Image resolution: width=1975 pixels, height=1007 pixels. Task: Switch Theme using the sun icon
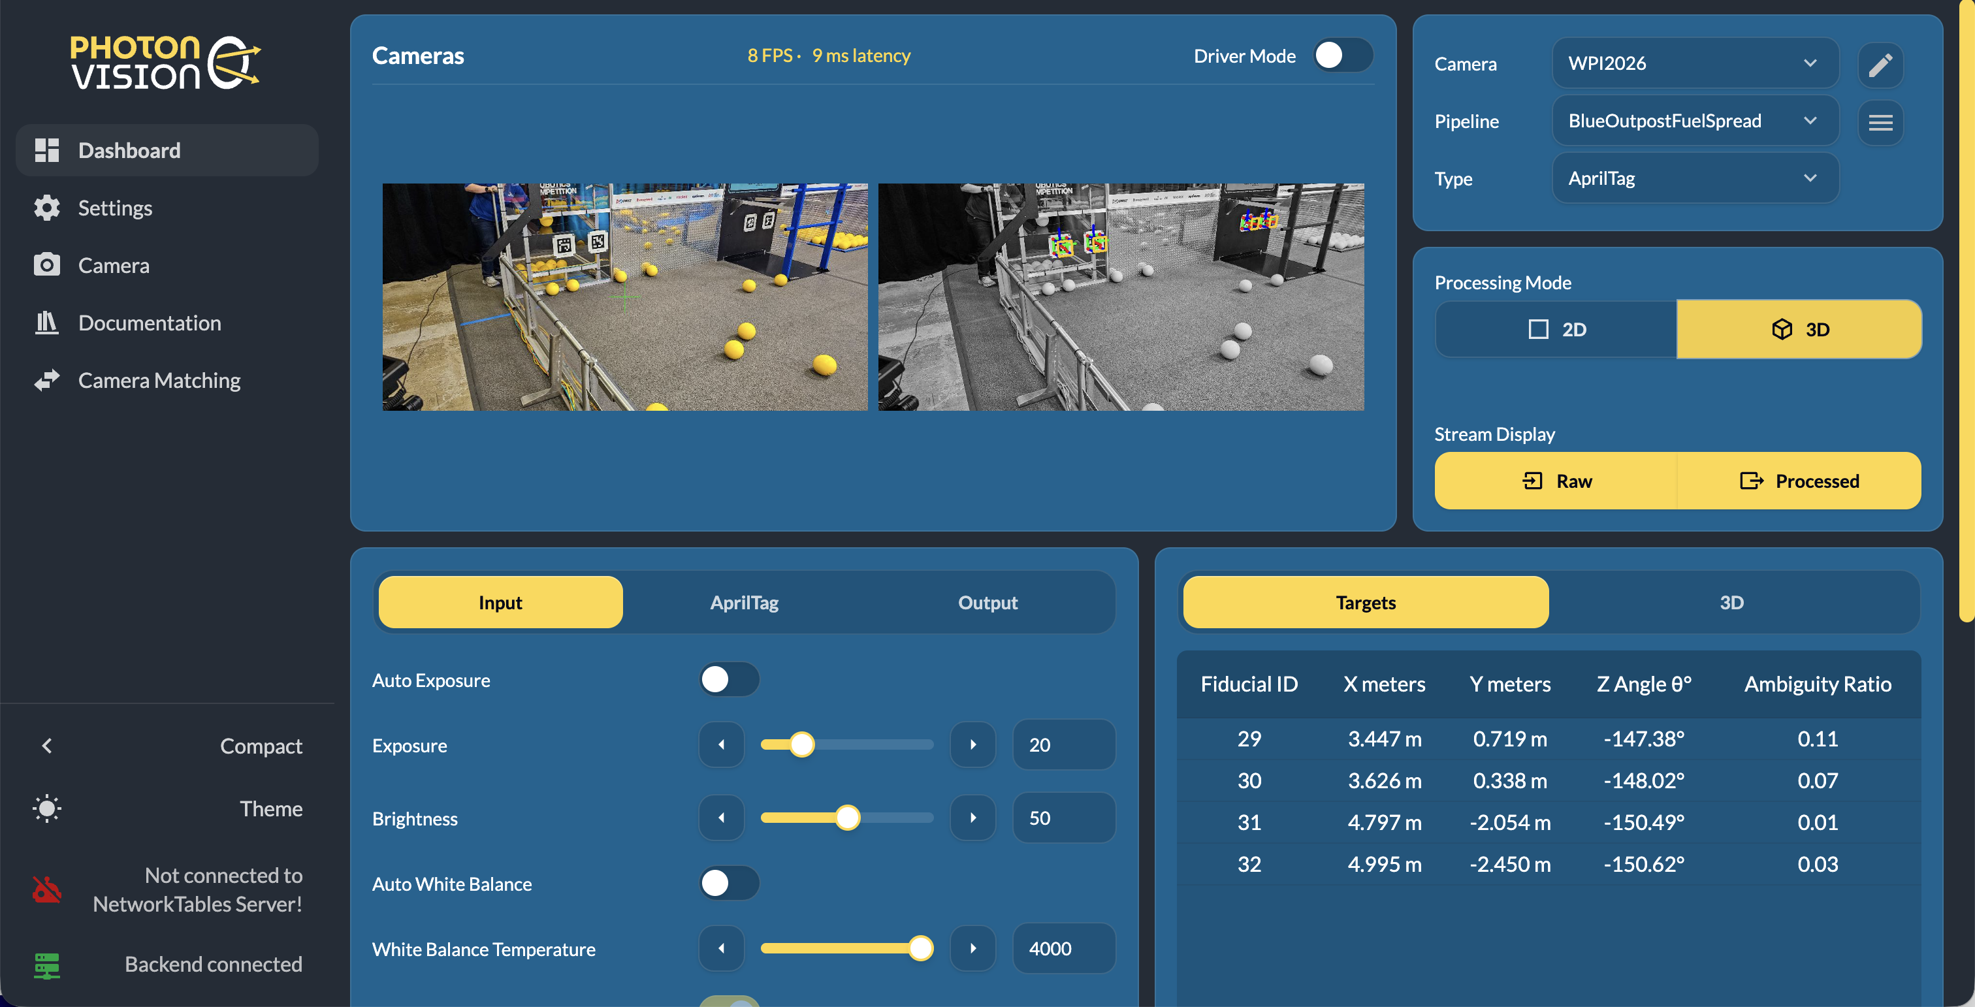coord(47,808)
